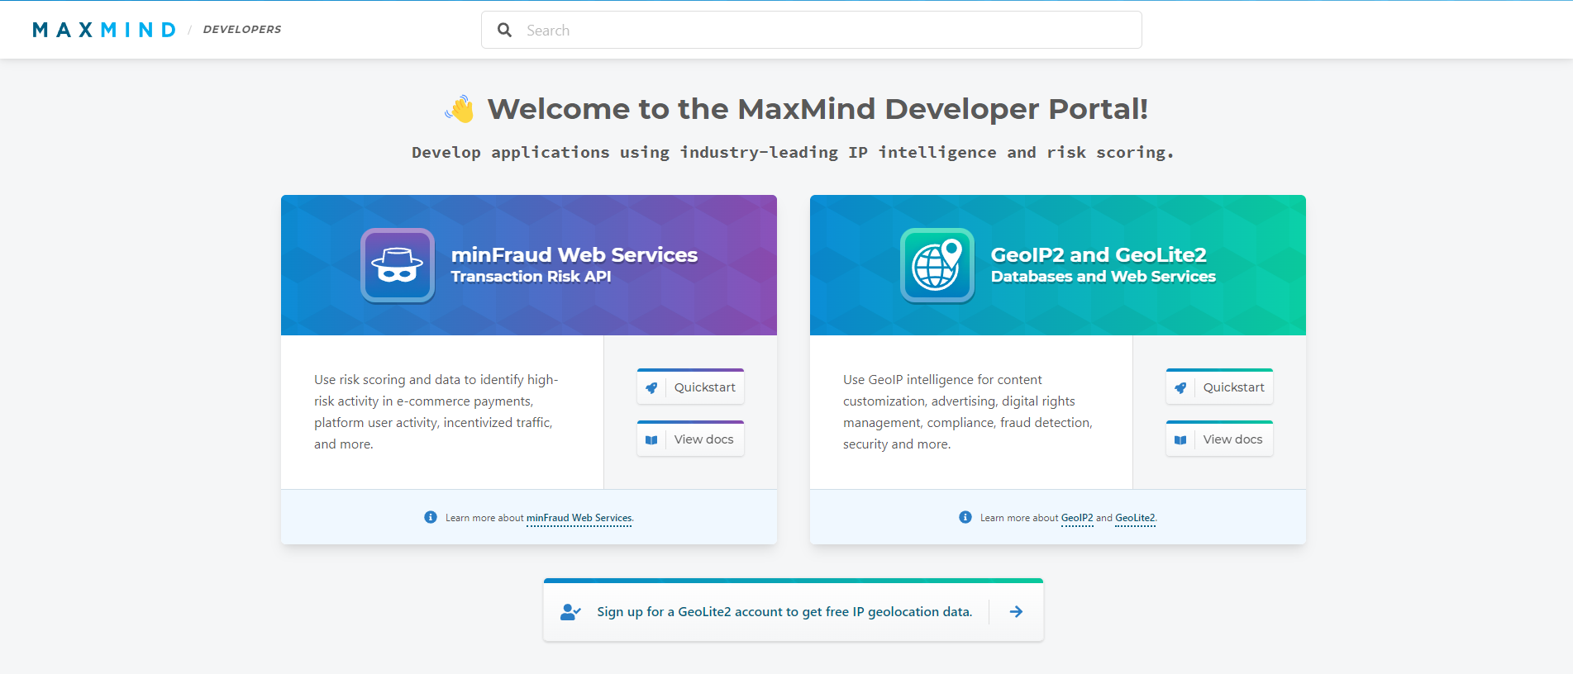Image resolution: width=1573 pixels, height=674 pixels.
Task: Click the search magnifier icon
Action: pos(504,30)
